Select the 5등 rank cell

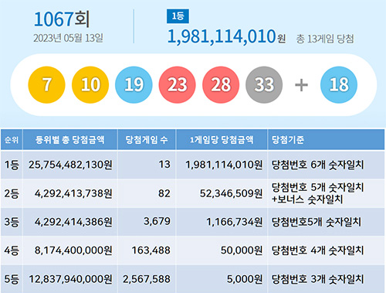tap(12, 279)
